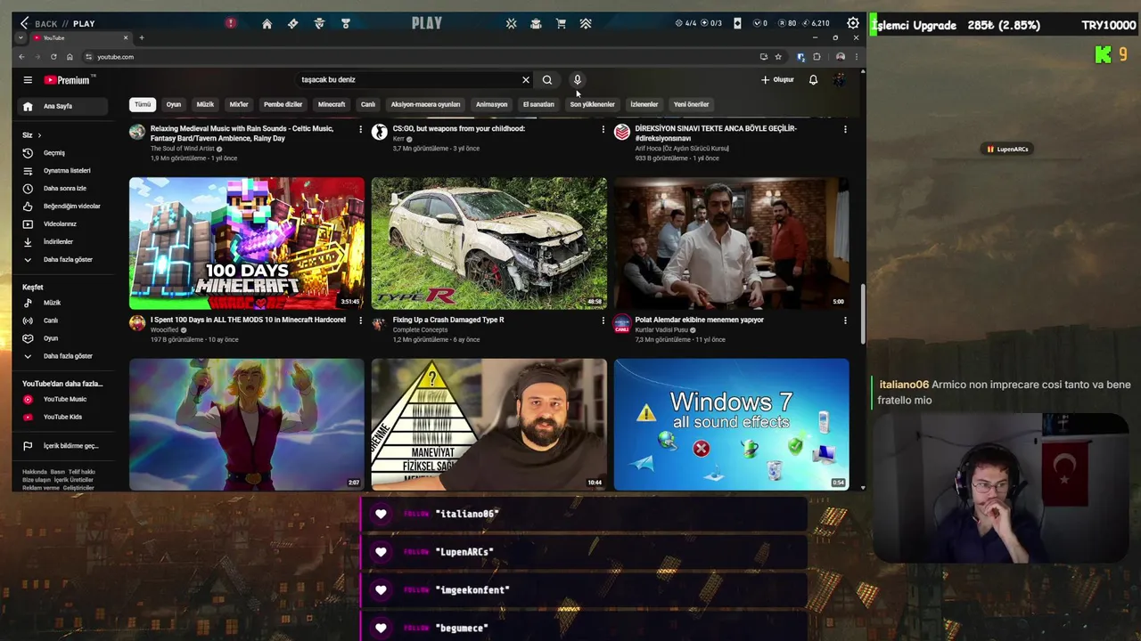This screenshot has height=641, width=1141.
Task: Open the Windows 7 all sound effects thumbnail
Action: click(731, 425)
